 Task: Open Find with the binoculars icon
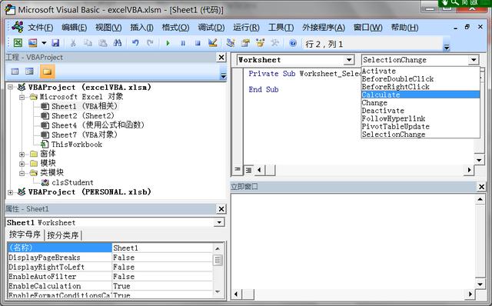(118, 43)
